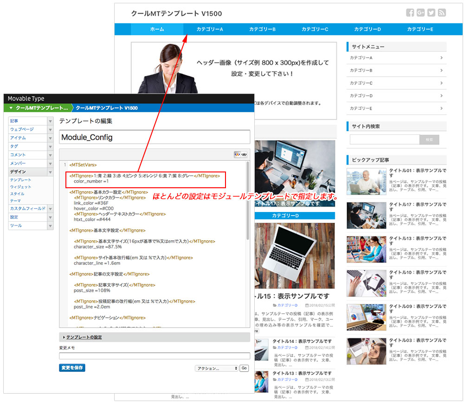The image size is (464, 402).
Task: Select the カテゴリーD navigation tab
Action: tap(368, 29)
